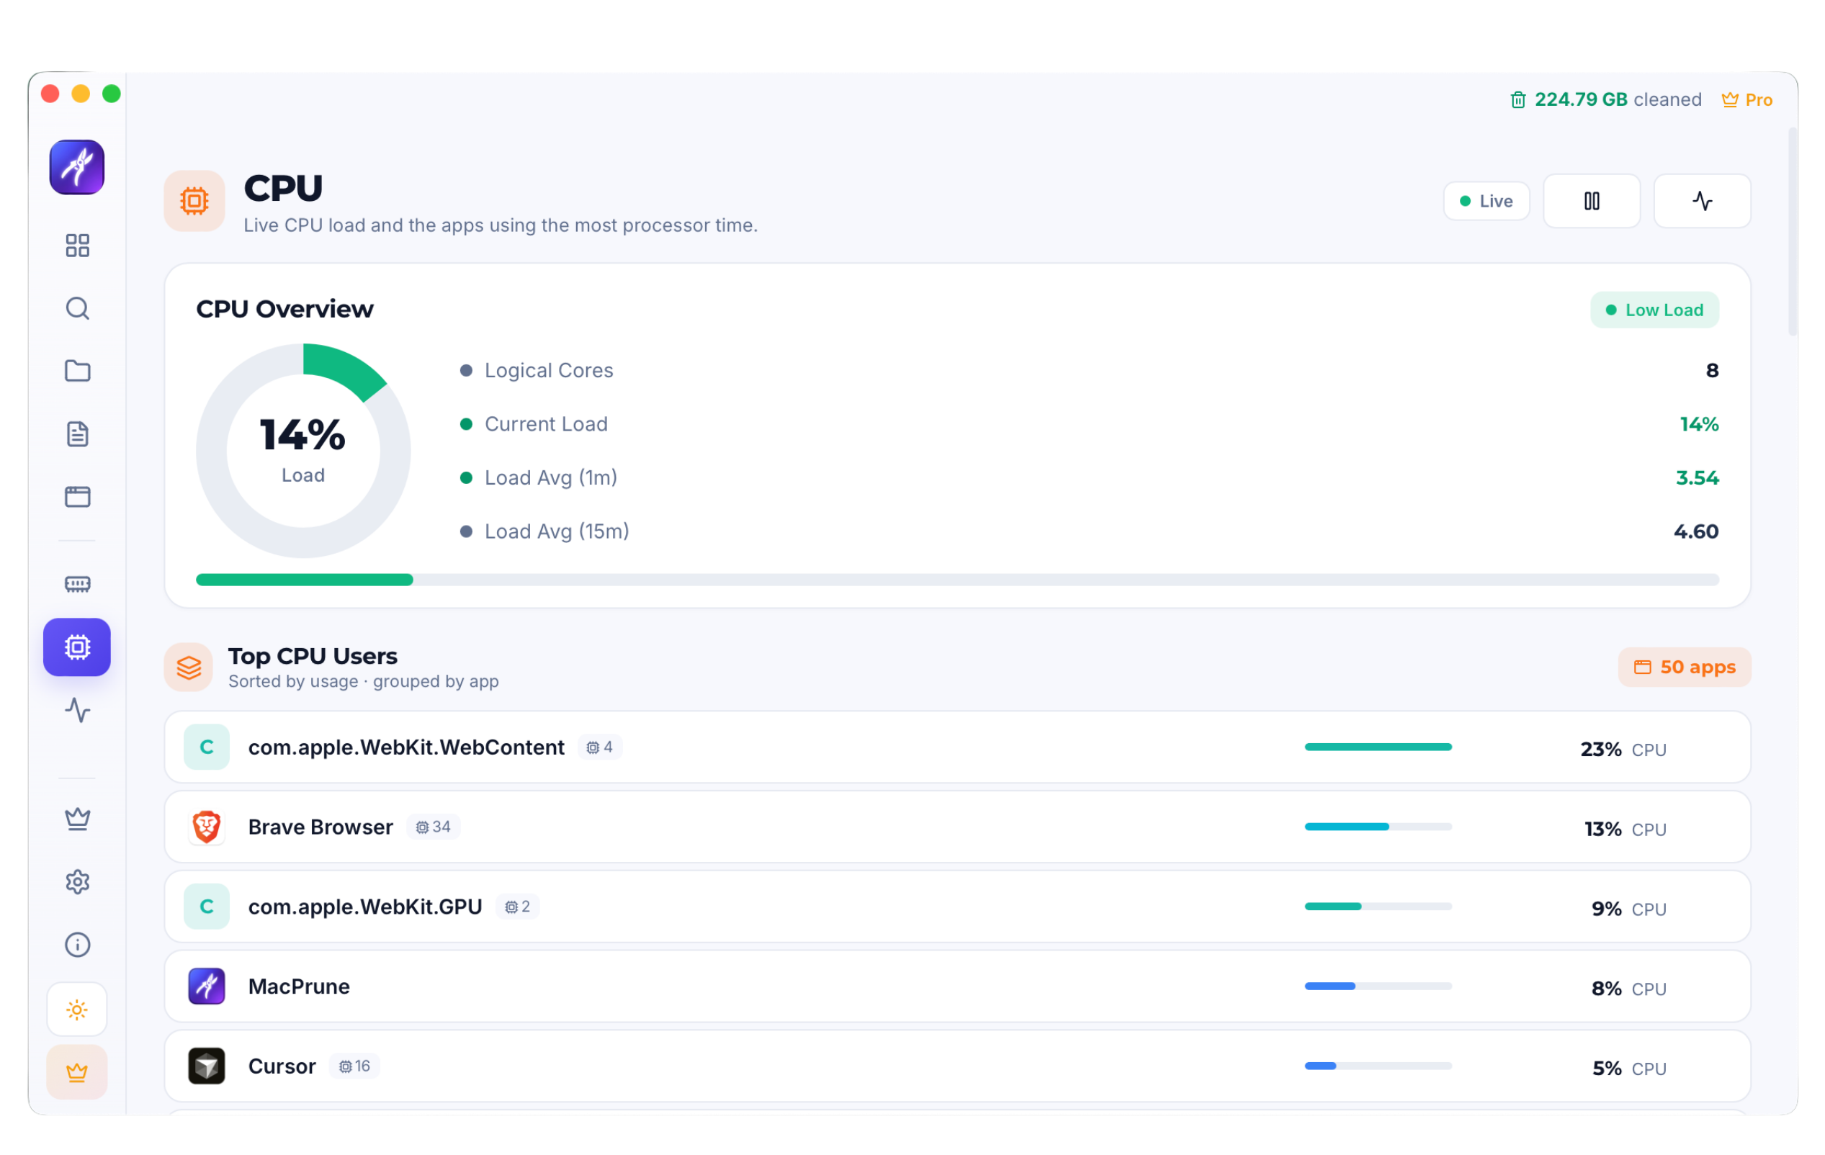Click the MacPrune logo at sidebar top
The width and height of the screenshot is (1825, 1155).
pyautogui.click(x=77, y=168)
